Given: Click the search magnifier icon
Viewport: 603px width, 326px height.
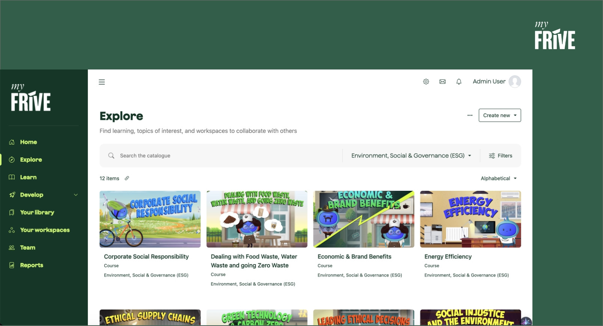Looking at the screenshot, I should coord(111,155).
